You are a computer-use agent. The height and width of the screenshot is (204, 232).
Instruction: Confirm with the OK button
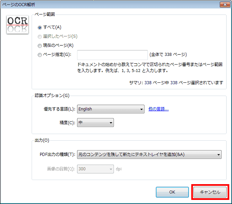click(172, 192)
